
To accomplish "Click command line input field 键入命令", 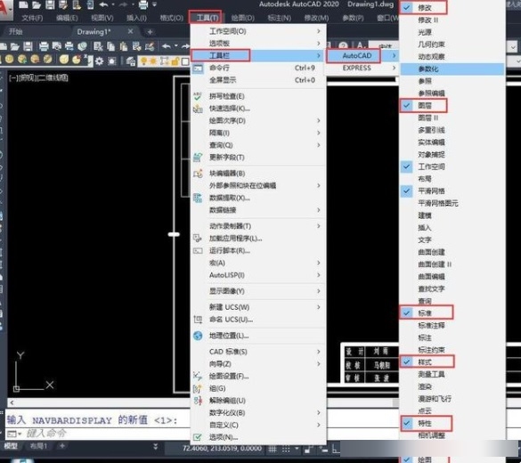I will tap(106, 434).
